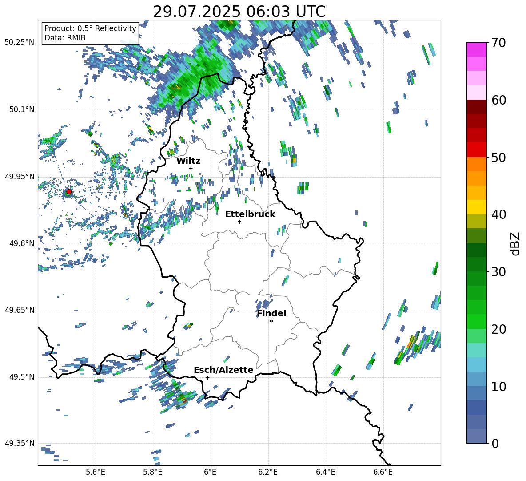
Task: Click the 6.4°E longitude label
Action: click(x=325, y=472)
